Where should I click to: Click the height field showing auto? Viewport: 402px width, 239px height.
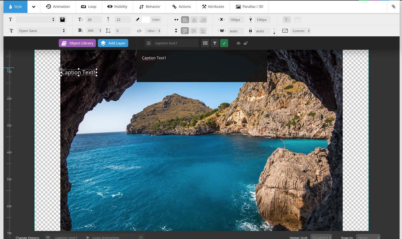tap(262, 31)
